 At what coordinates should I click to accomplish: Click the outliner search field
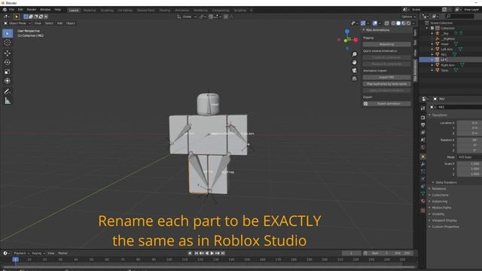point(460,17)
